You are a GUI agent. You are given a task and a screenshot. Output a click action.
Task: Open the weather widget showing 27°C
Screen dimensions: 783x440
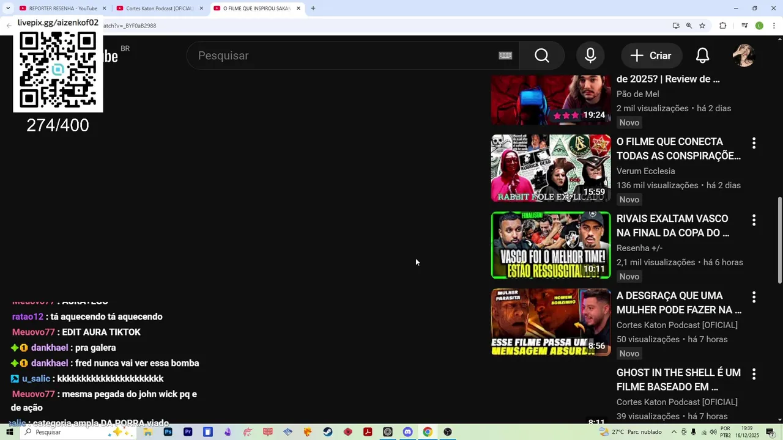[631, 432]
